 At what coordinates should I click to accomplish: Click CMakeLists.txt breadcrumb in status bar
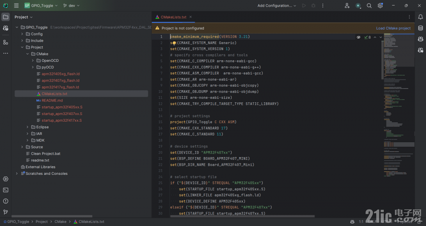[x=89, y=222]
